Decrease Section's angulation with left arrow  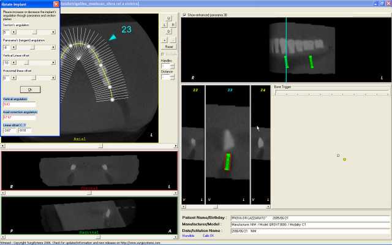[x=13, y=32]
